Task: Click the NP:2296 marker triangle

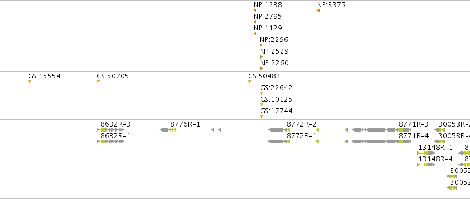Action: 261,45
